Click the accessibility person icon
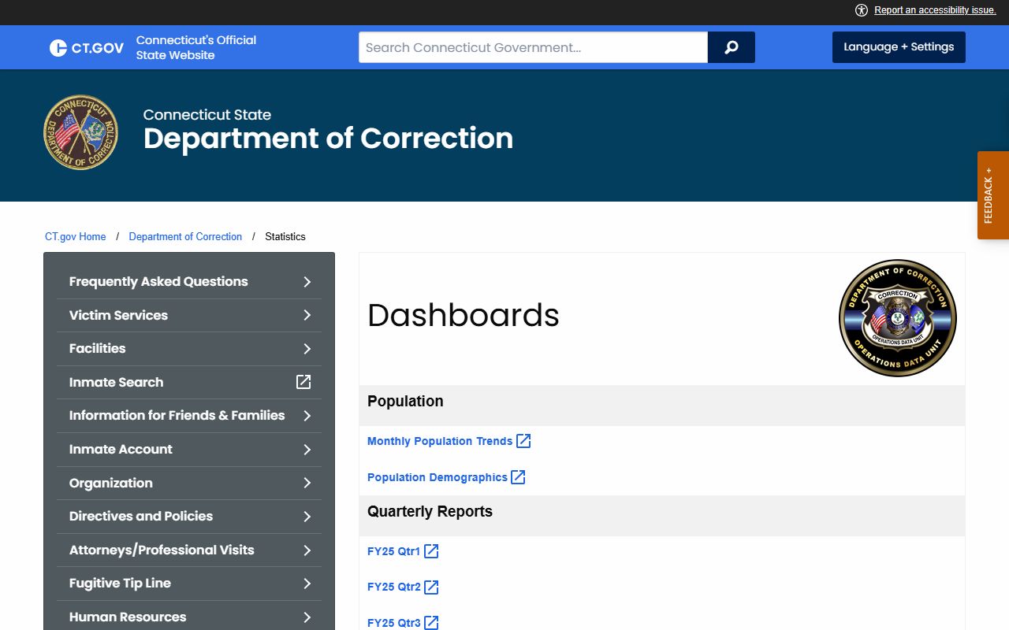 (861, 10)
